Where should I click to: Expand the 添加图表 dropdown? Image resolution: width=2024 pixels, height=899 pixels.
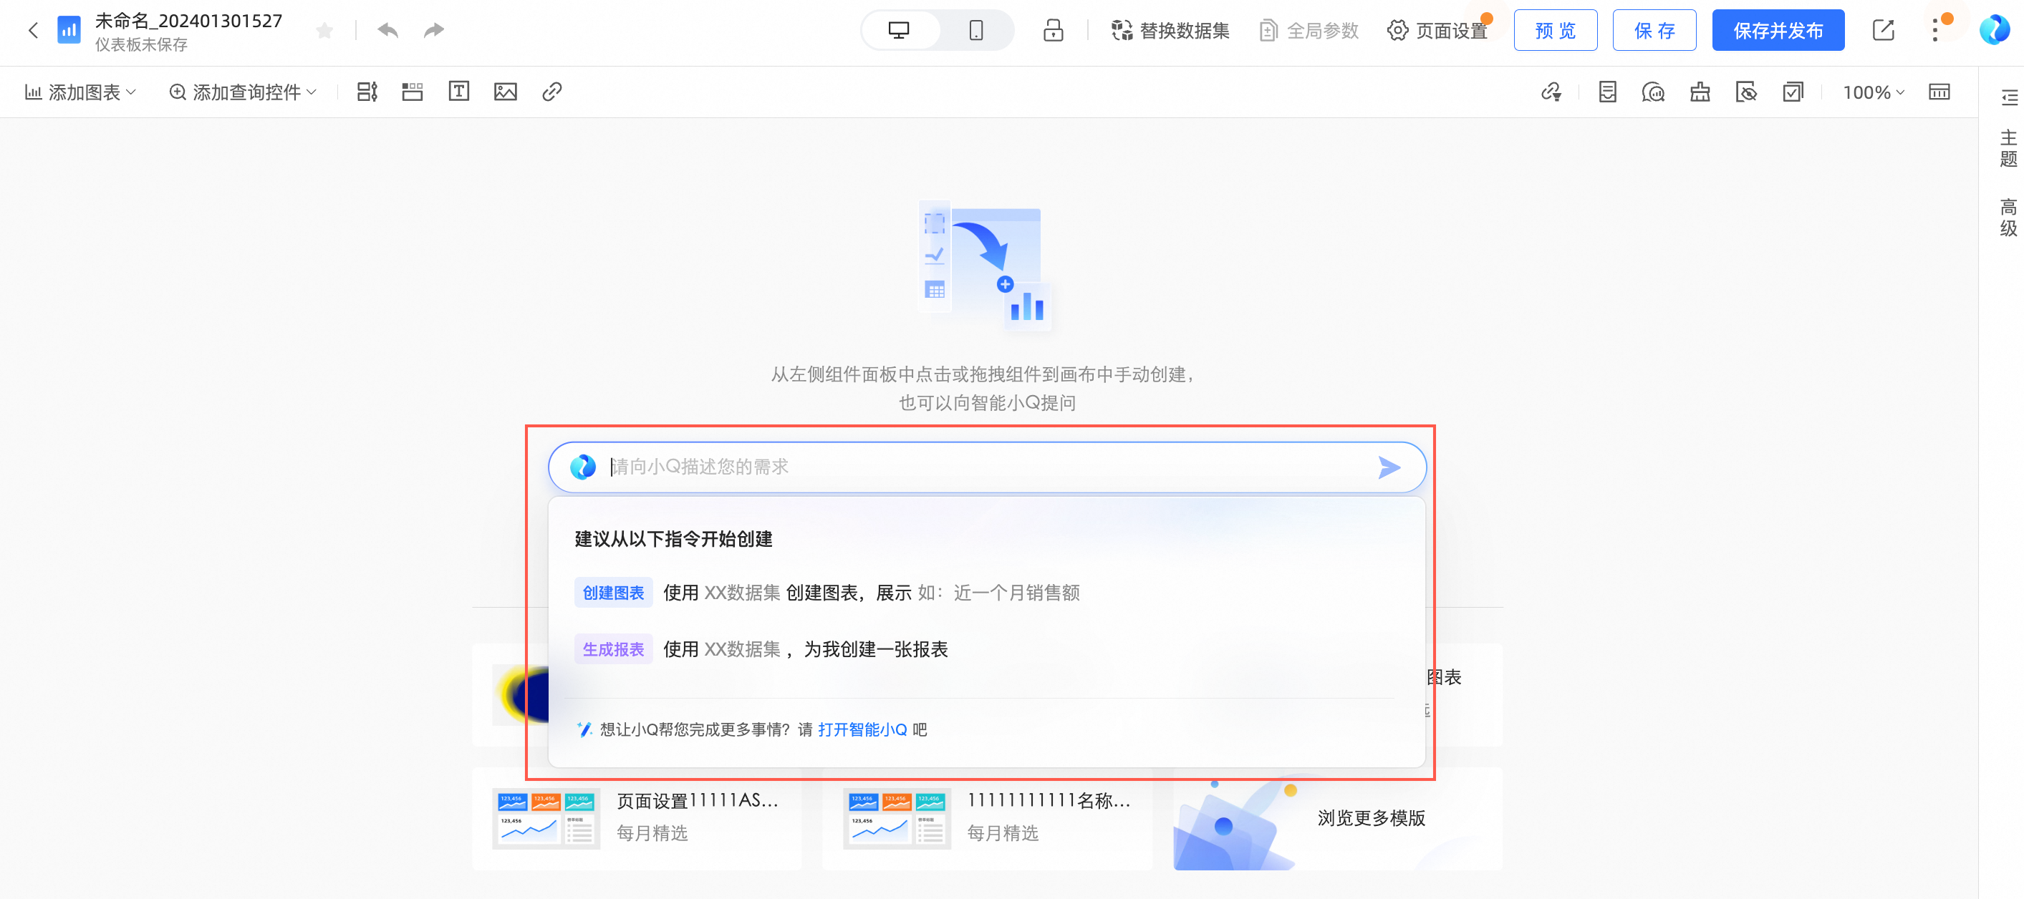(82, 92)
